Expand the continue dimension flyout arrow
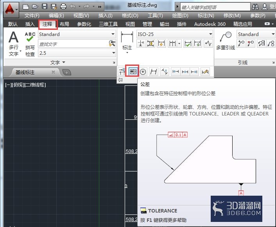 179,43
